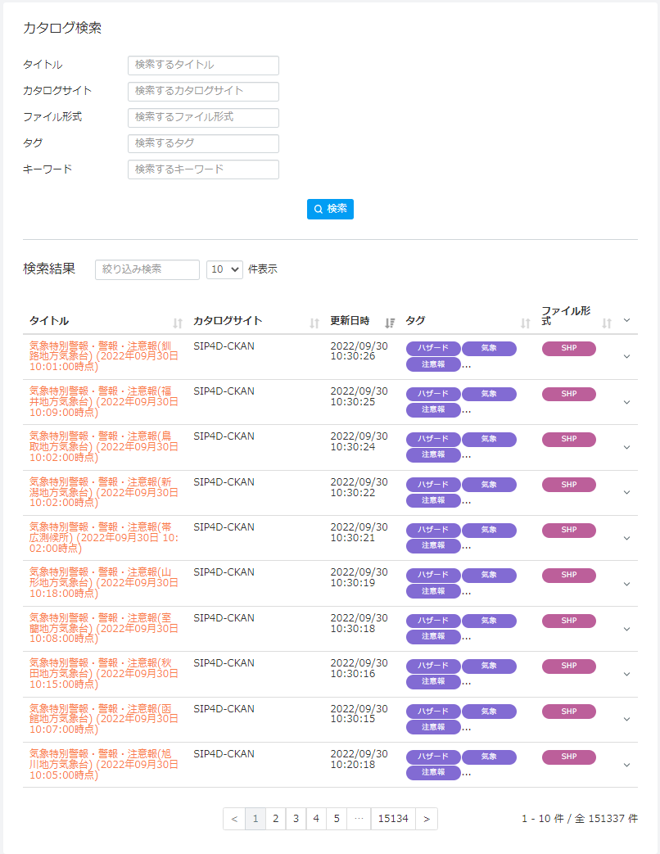Open the 秋田地方気象台 catalog entry
Image resolution: width=660 pixels, height=854 pixels.
(103, 674)
